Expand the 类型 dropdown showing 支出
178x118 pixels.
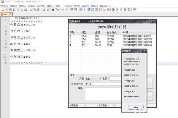click(x=100, y=79)
